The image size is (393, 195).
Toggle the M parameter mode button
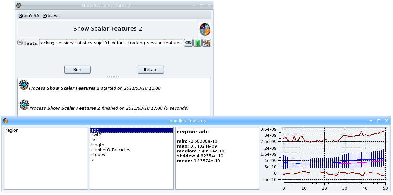coord(20,43)
